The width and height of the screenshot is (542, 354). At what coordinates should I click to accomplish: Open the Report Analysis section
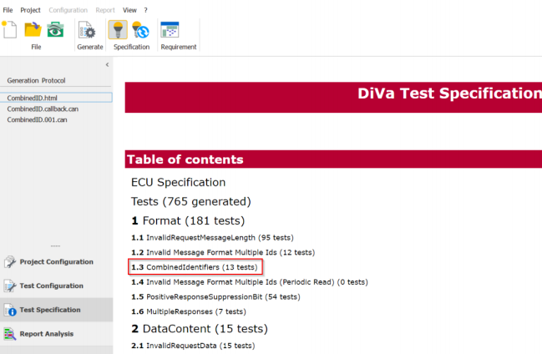(x=56, y=334)
